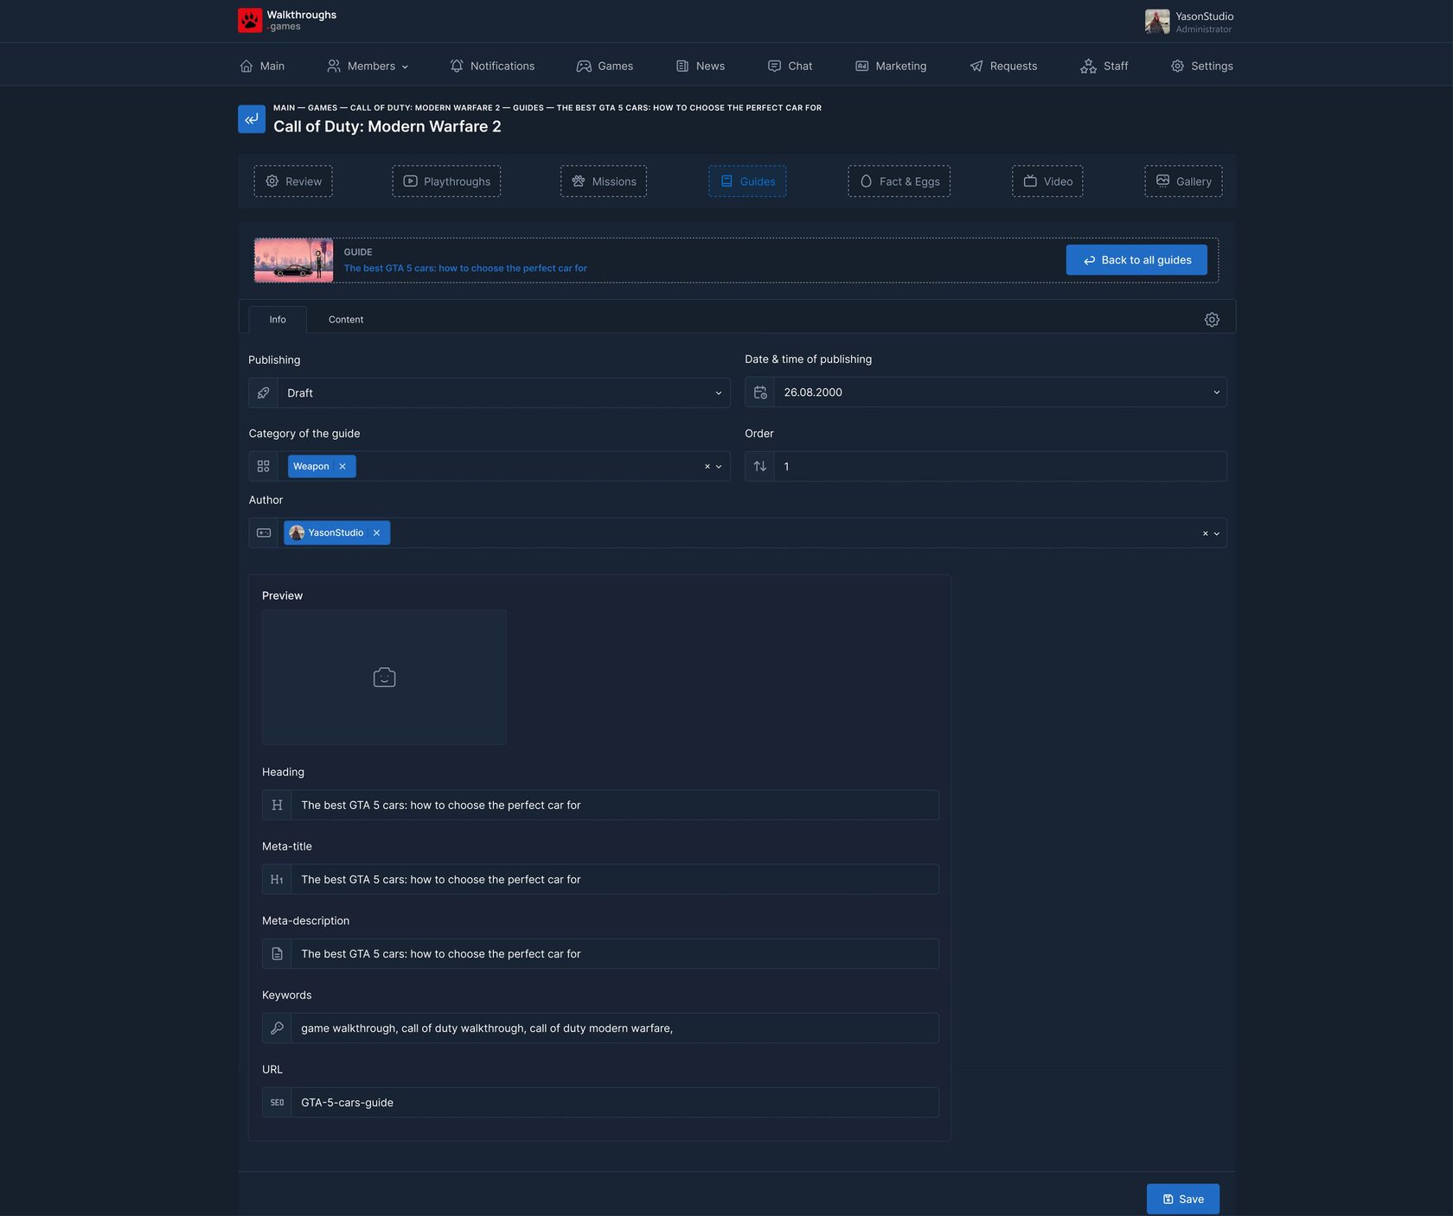Open the Missions section tab
This screenshot has width=1453, height=1216.
604,181
